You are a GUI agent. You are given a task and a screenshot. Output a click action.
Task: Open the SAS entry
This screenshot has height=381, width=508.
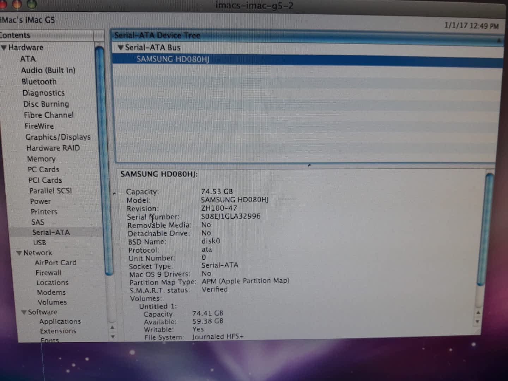[x=38, y=222]
